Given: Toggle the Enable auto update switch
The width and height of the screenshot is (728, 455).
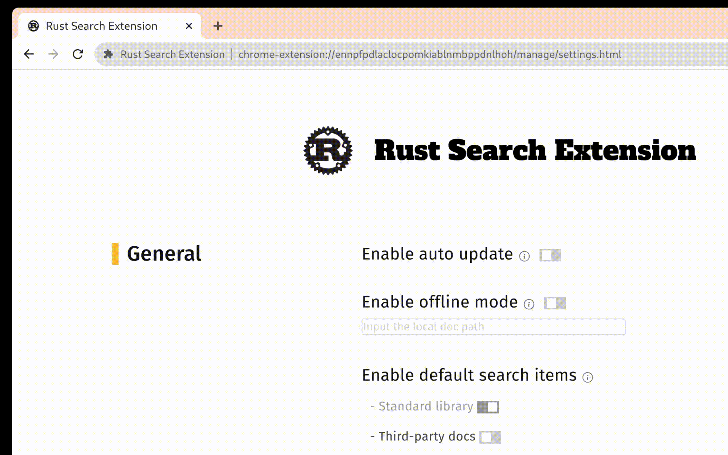Looking at the screenshot, I should 550,255.
